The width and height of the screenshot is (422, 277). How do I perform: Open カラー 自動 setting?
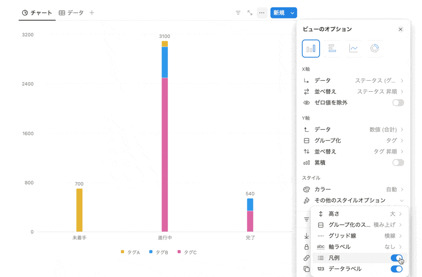[x=353, y=189]
